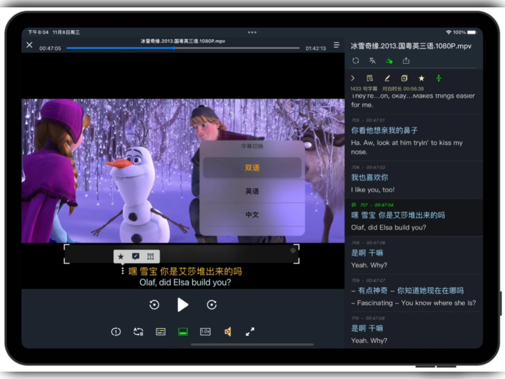The width and height of the screenshot is (505, 379).
Task: Click the line I like you, too!
Action: point(373,190)
